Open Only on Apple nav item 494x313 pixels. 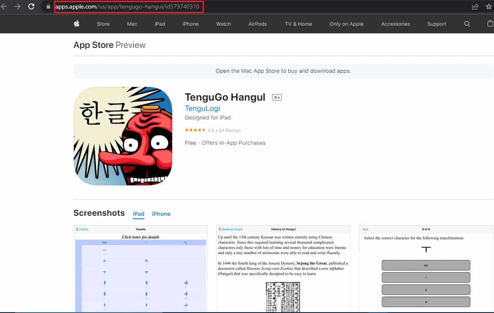tap(346, 24)
